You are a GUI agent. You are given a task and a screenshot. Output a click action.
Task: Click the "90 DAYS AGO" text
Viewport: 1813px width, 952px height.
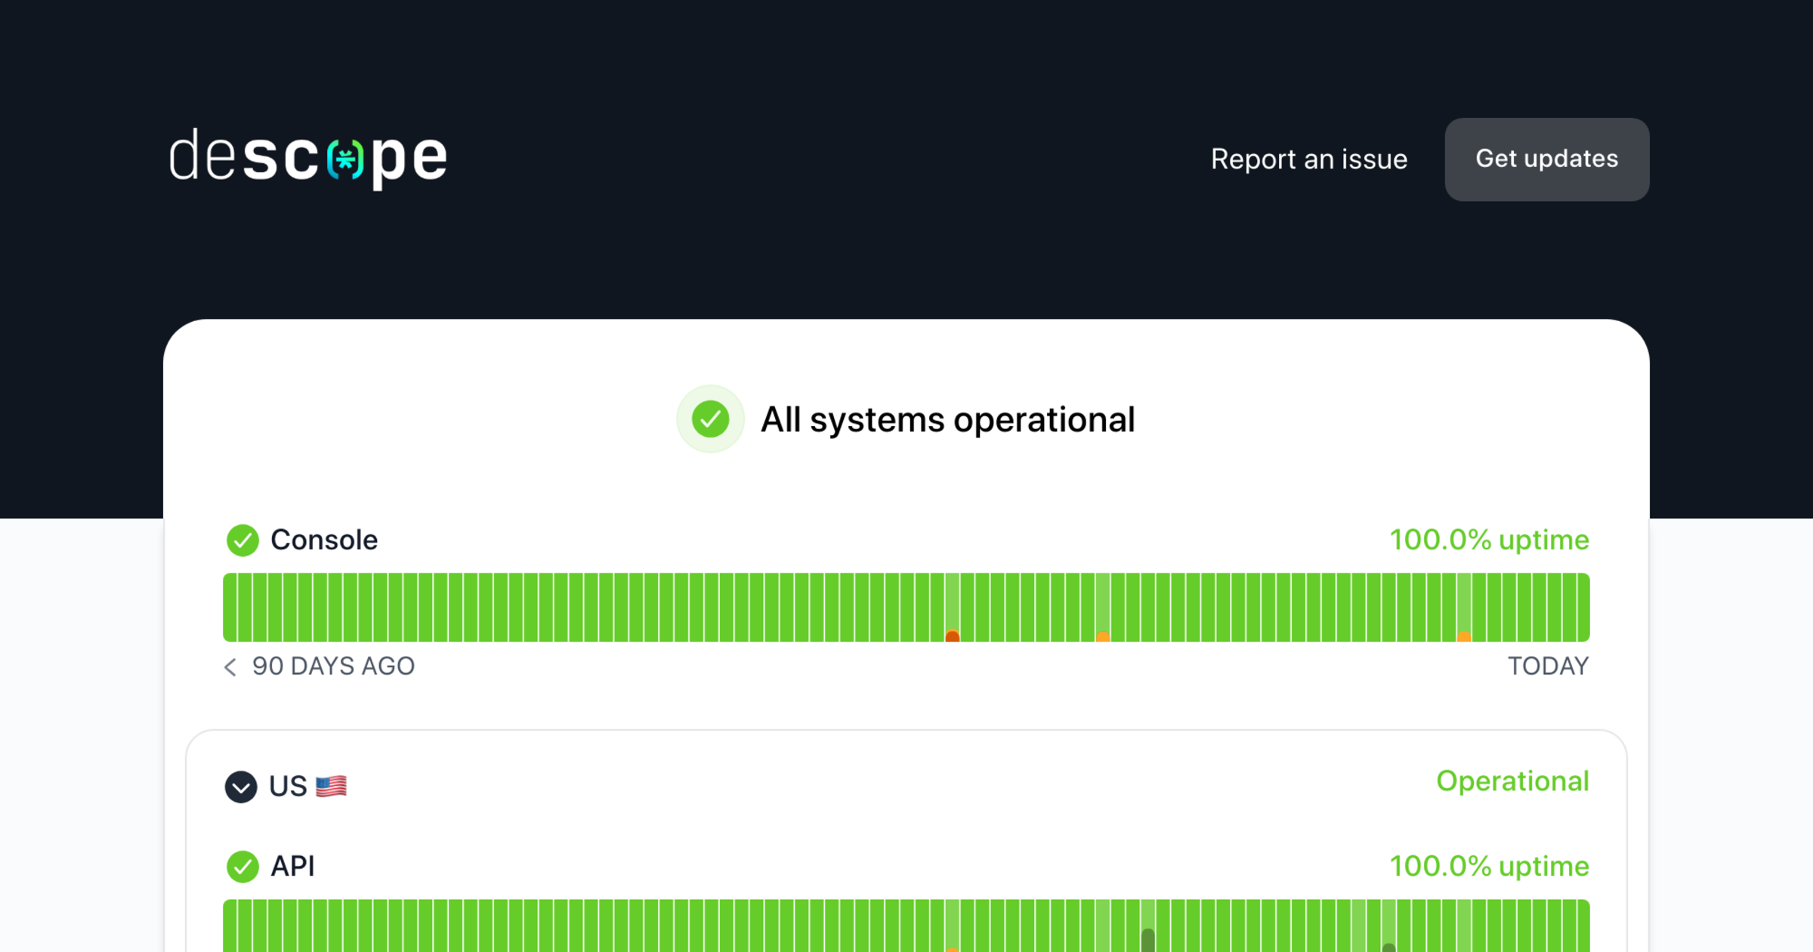pos(334,666)
